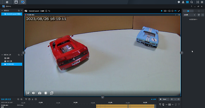This screenshot has height=108, width=205.
Task: Take a snapshot of the camera
Action: click(x=40, y=93)
